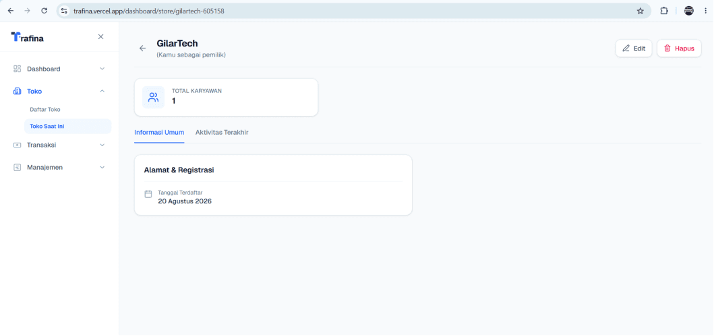The image size is (714, 336).
Task: Click the Alamat & Registrasi heading
Action: [179, 170]
